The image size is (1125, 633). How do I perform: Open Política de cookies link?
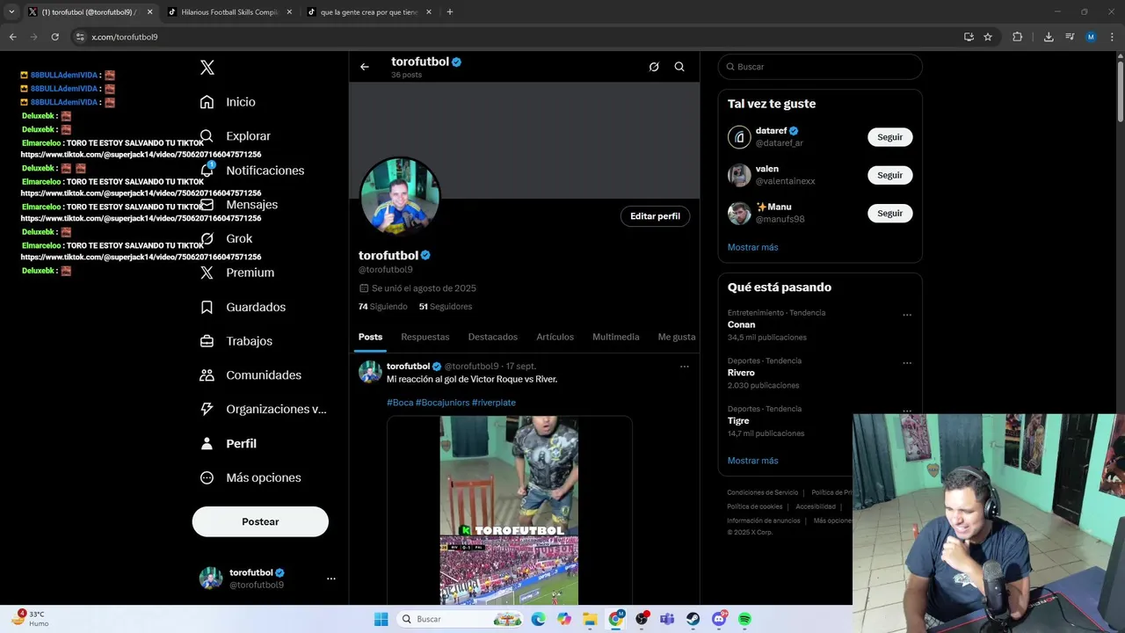[755, 506]
